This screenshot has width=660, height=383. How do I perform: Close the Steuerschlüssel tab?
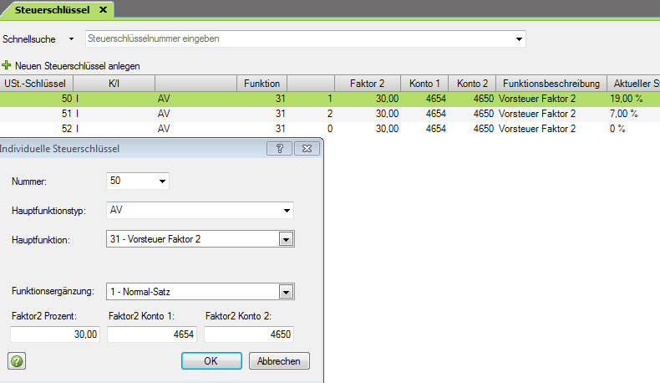click(103, 10)
